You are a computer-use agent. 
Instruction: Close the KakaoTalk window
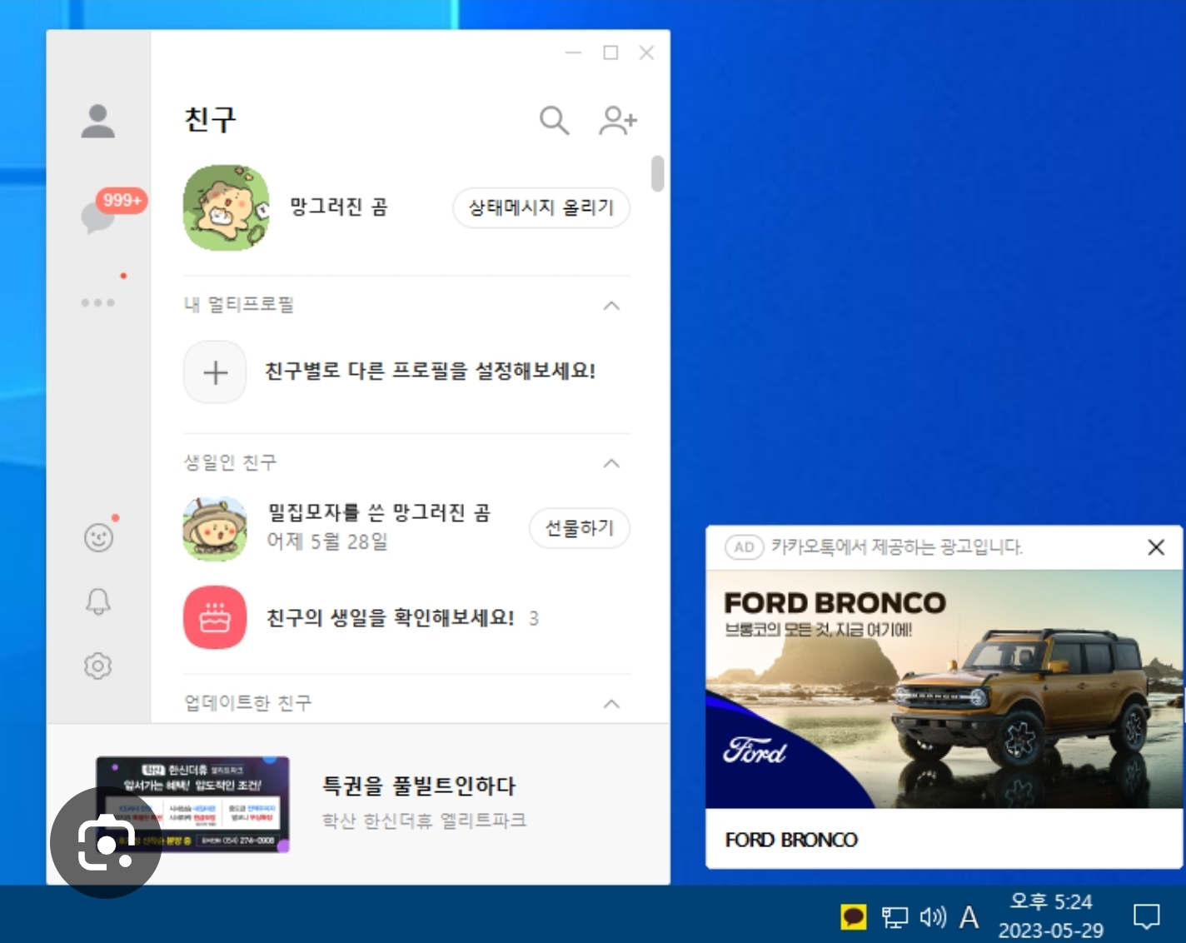click(646, 52)
